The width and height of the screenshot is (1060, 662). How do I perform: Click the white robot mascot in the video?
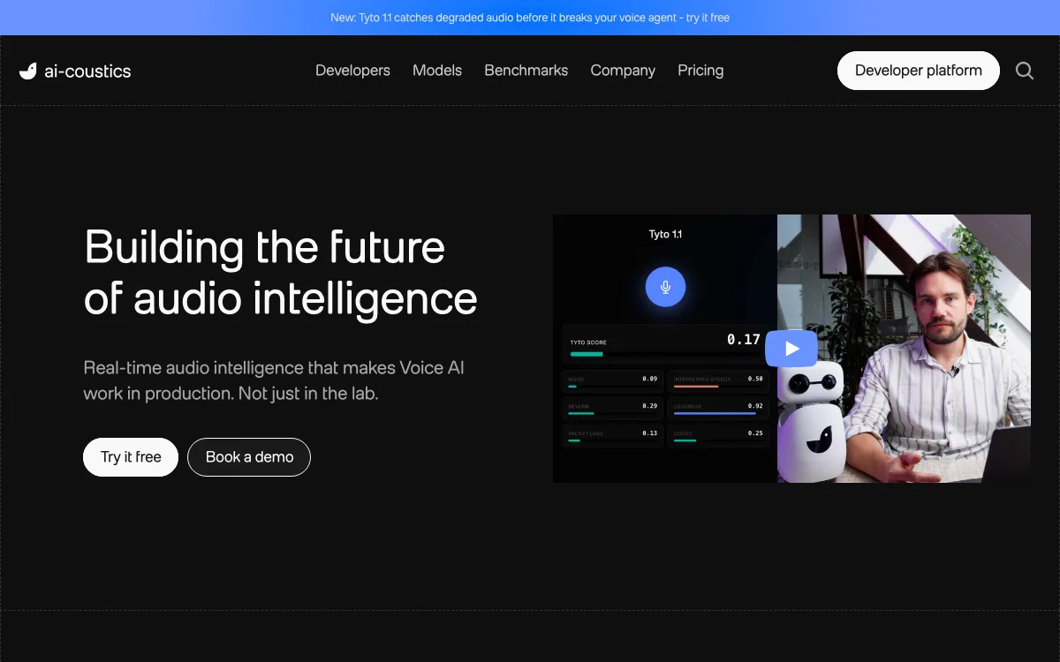pos(811,419)
